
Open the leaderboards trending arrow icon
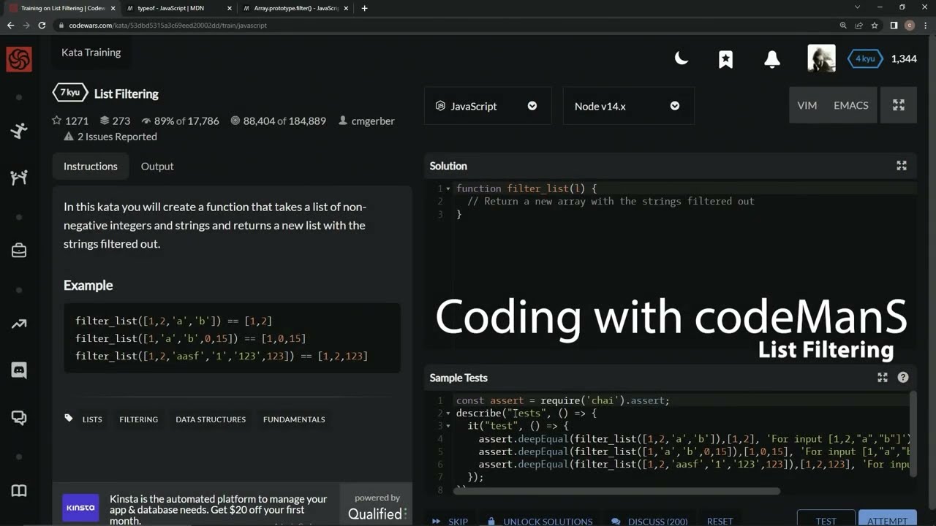(x=19, y=324)
